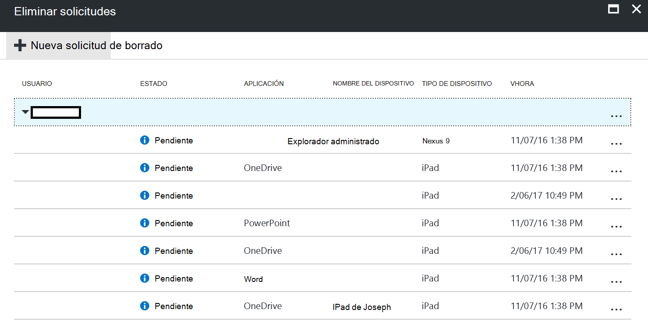Image resolution: width=648 pixels, height=324 pixels.
Task: Select the PowerPoint application cell
Action: [x=267, y=223]
